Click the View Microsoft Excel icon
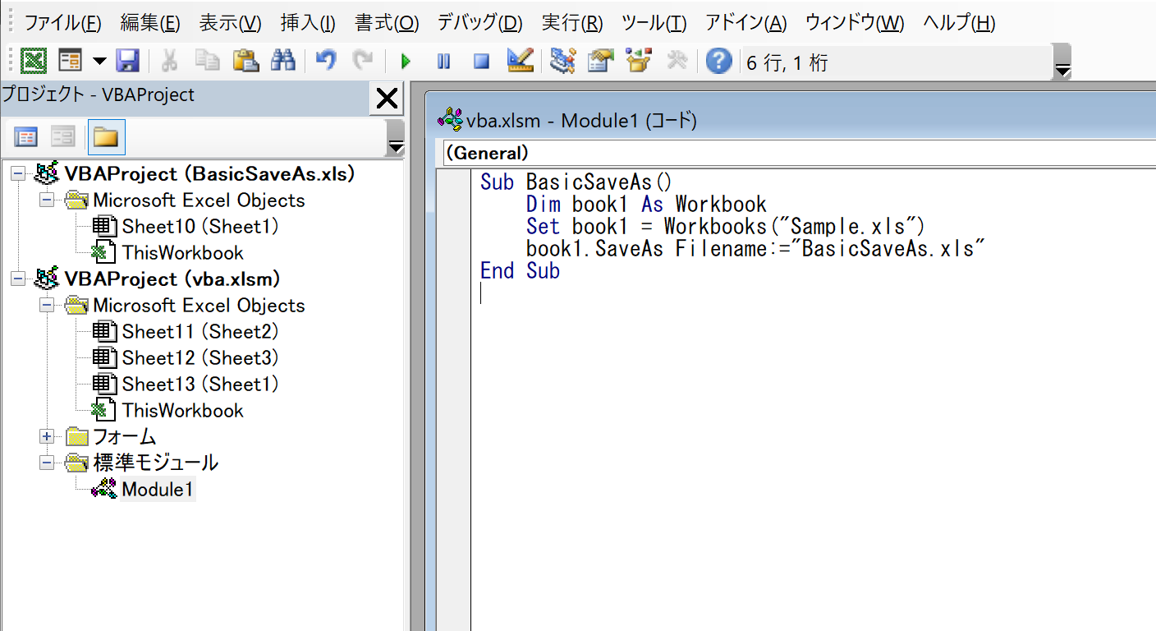 (34, 61)
